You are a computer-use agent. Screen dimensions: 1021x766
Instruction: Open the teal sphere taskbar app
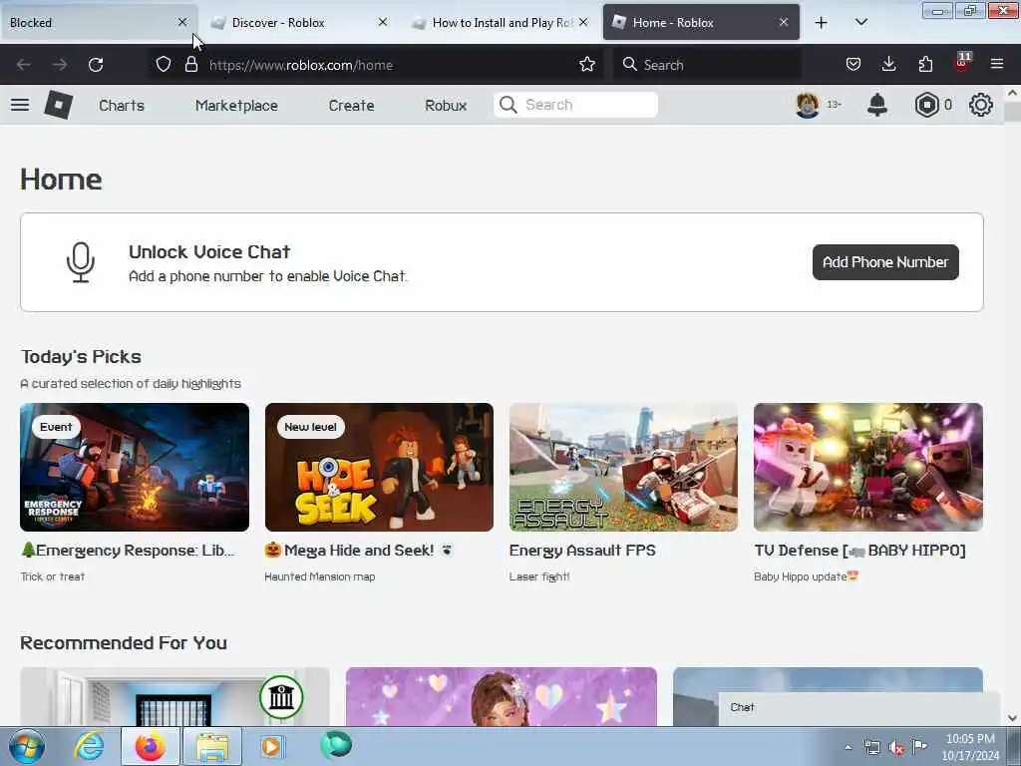click(336, 745)
